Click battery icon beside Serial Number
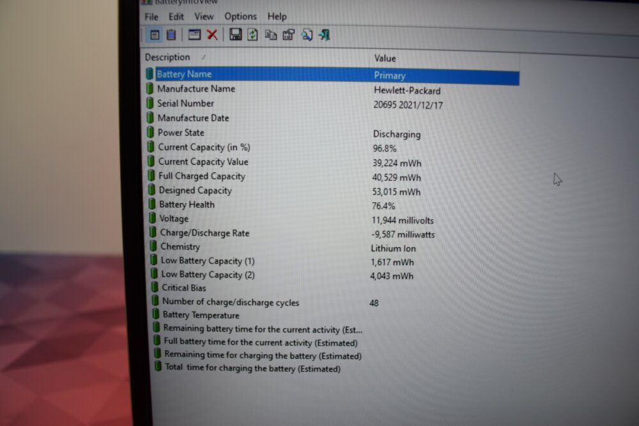Viewport: 639px width, 426px height. pyautogui.click(x=150, y=103)
